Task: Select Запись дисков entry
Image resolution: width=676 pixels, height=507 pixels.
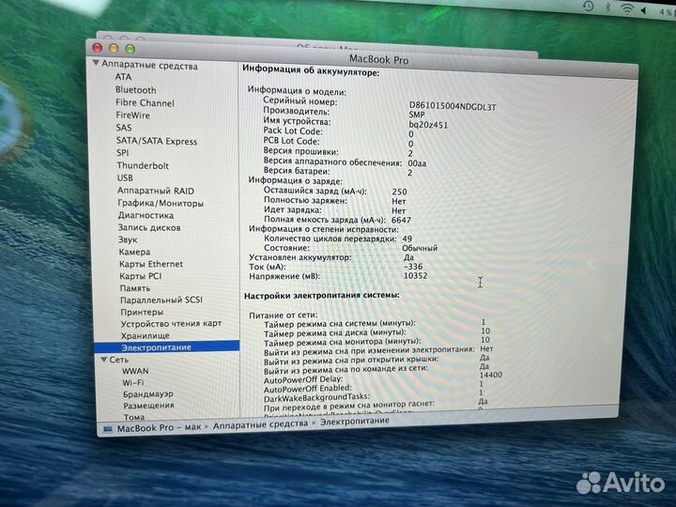Action: coord(149,227)
